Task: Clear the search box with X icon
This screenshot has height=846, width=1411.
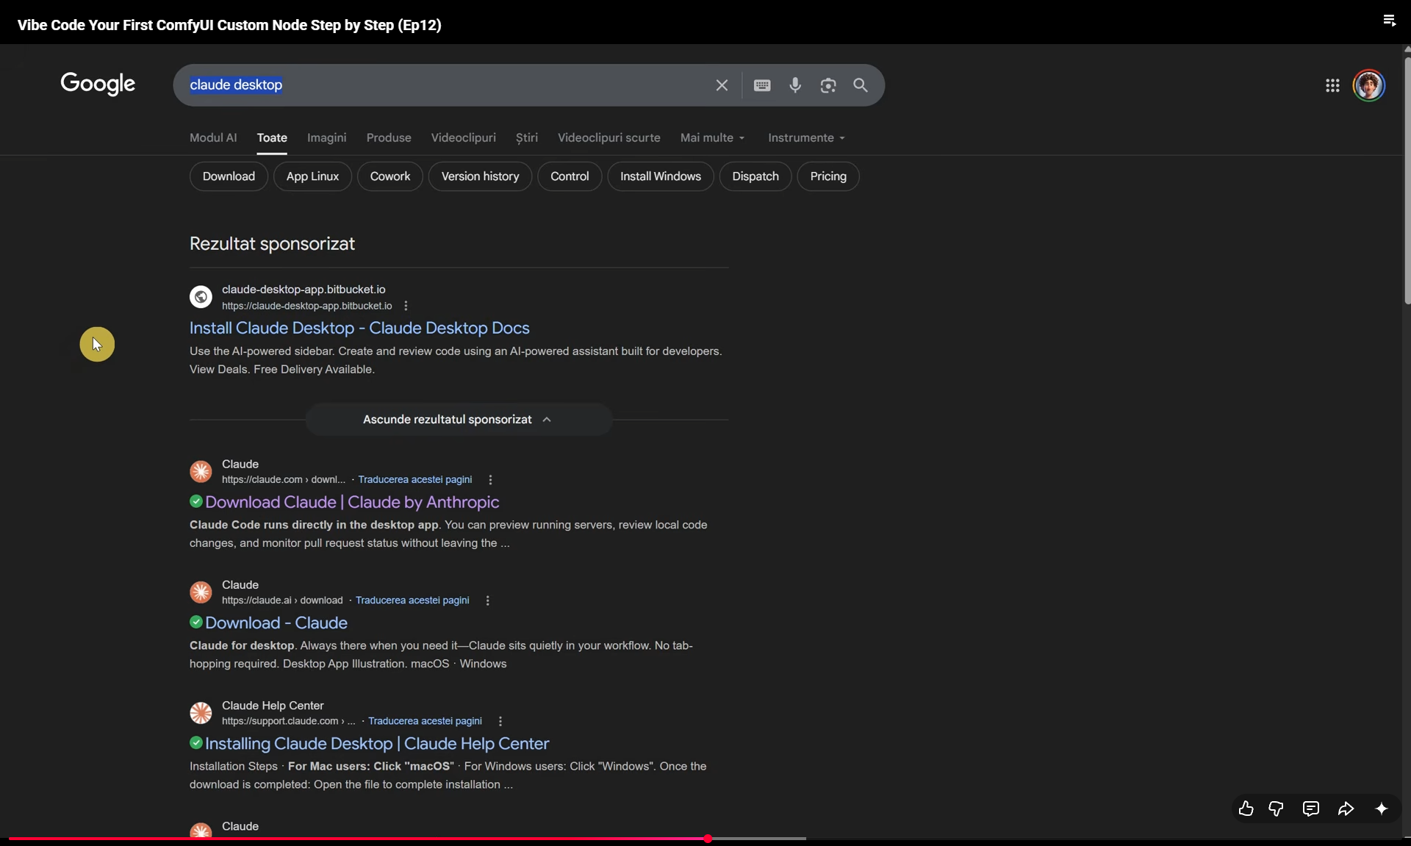Action: 722,85
